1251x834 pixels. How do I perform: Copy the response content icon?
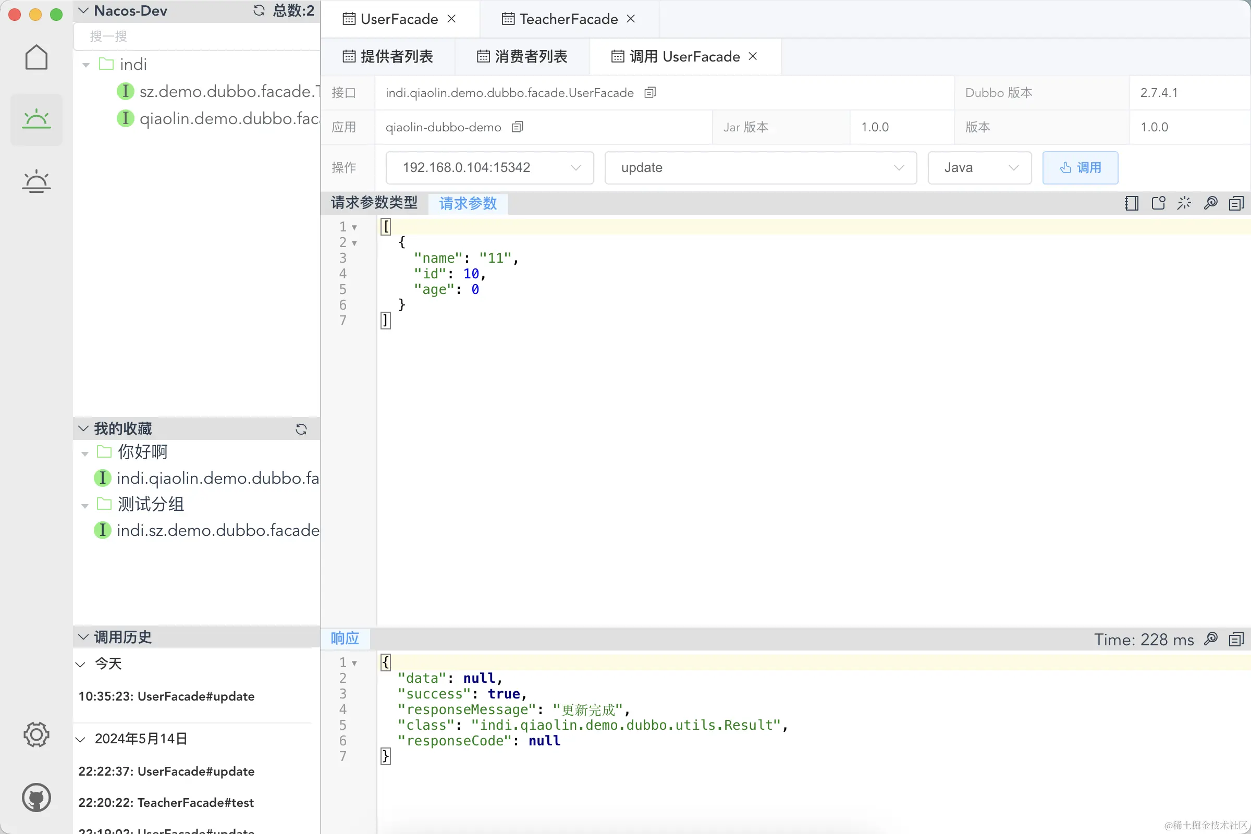(1236, 639)
